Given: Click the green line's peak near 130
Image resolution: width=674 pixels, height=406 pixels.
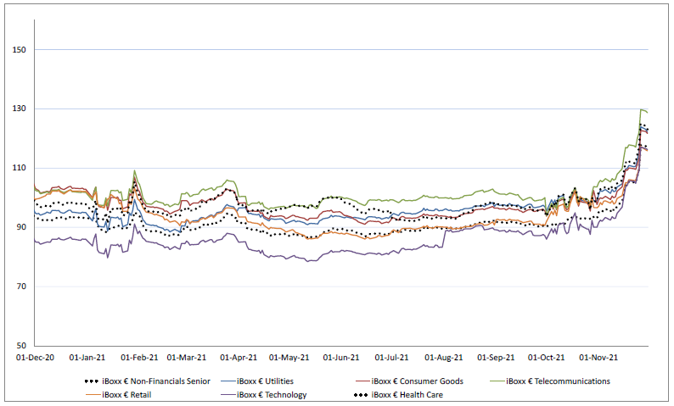Looking at the screenshot, I should (x=641, y=109).
